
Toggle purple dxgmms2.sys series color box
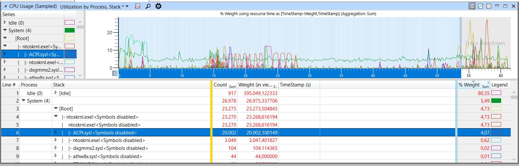click(70, 70)
